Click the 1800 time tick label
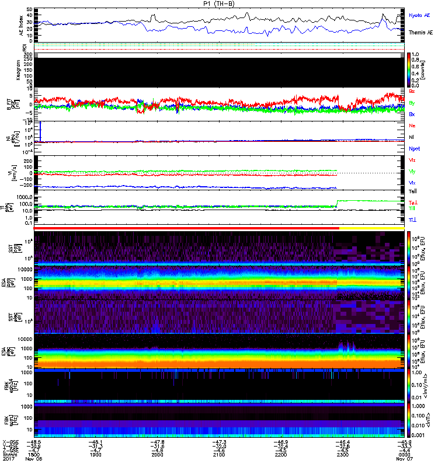This screenshot has height=467, width=438. coord(34,455)
